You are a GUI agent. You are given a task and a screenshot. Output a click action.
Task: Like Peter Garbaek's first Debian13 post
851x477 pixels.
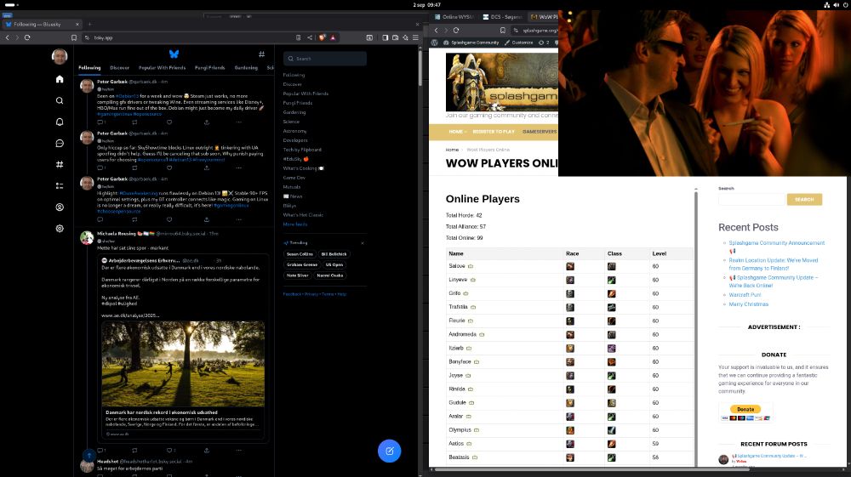(x=169, y=122)
